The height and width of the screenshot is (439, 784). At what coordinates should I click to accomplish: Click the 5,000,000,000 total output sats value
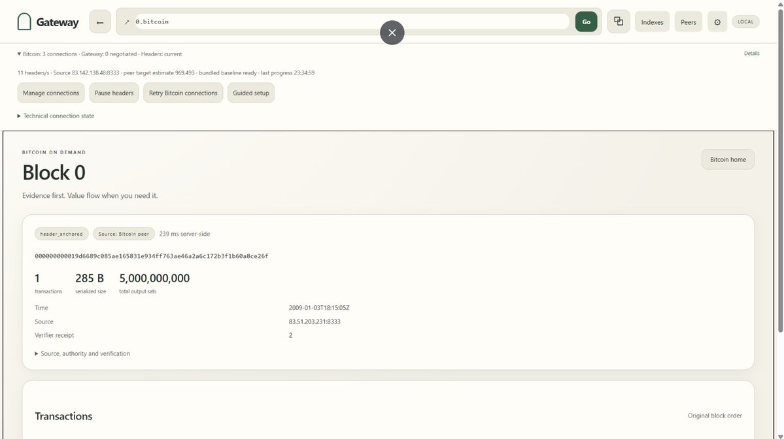154,278
